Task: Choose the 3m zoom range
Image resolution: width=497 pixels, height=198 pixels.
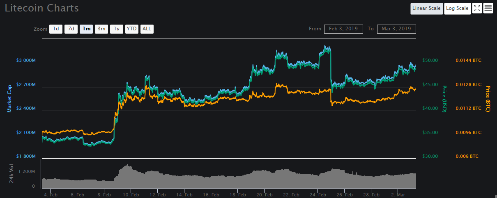Action: coord(101,29)
